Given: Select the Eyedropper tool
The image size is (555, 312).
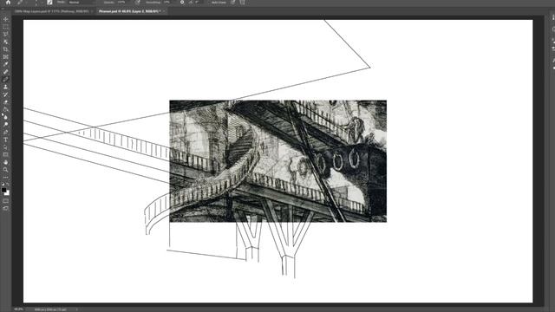Looking at the screenshot, I should click(5, 64).
